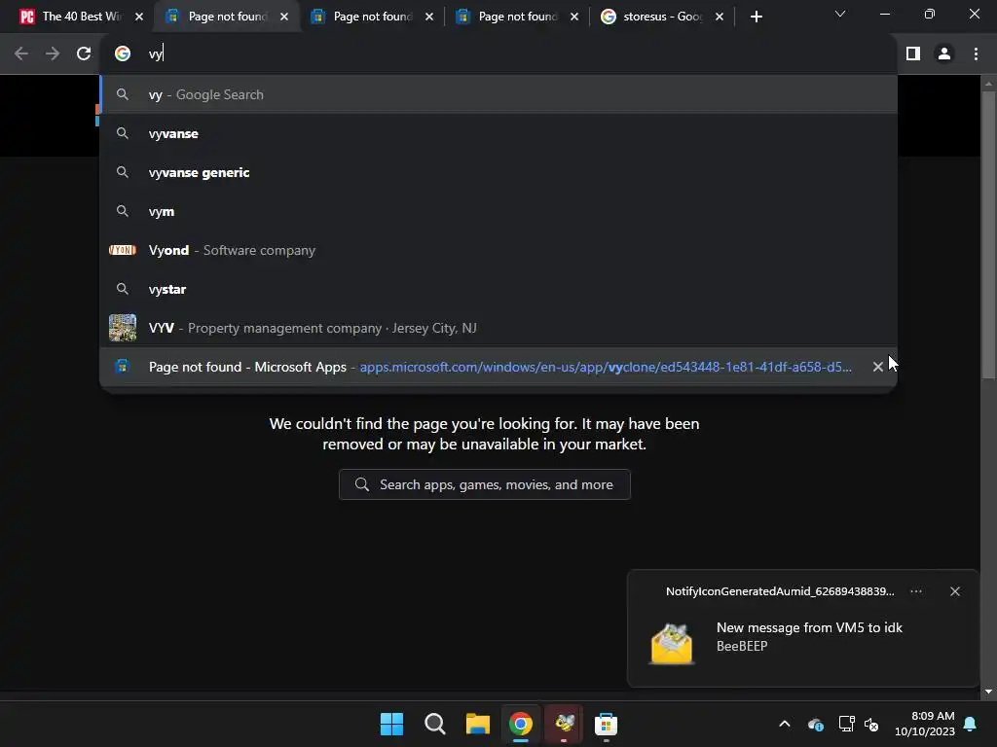Open the Chrome profile menu
This screenshot has height=747, width=997.
click(x=944, y=54)
